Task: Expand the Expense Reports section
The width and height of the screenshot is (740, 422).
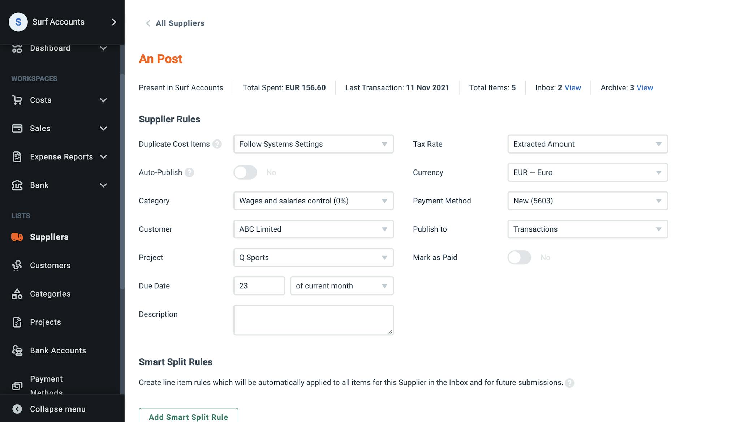Action: (104, 157)
